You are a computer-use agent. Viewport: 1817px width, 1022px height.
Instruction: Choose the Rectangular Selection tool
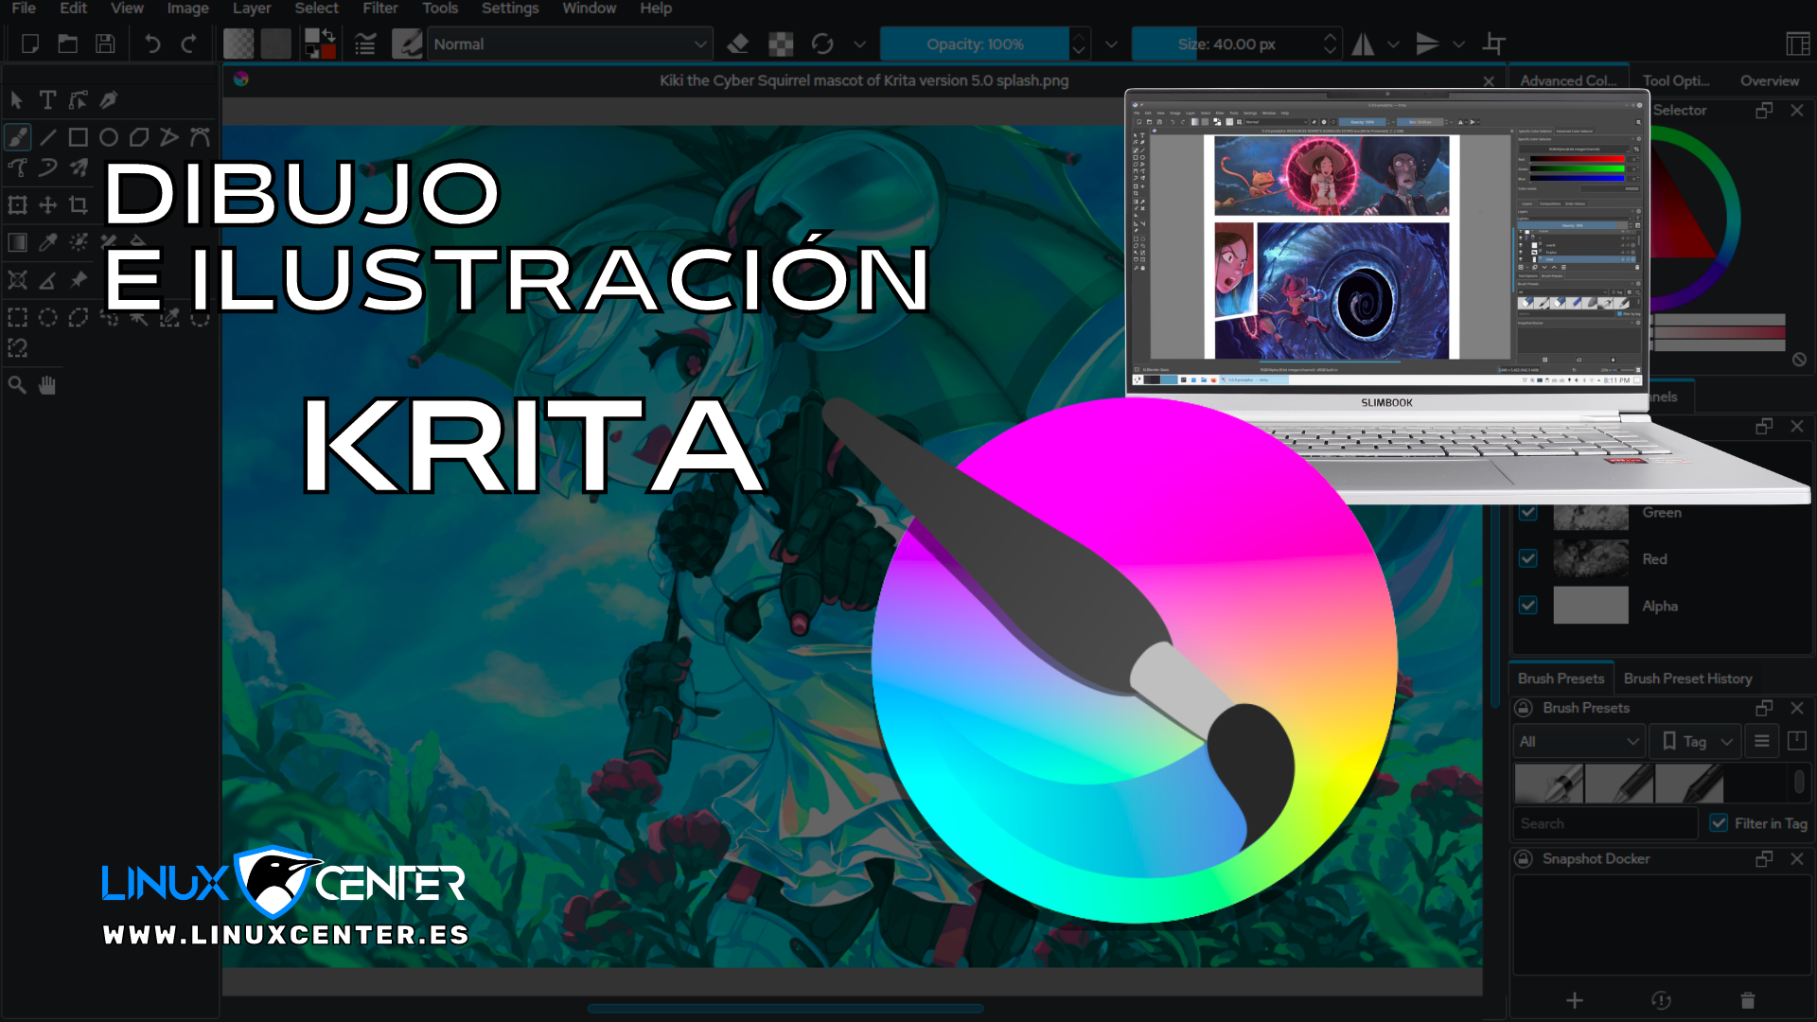click(x=17, y=317)
